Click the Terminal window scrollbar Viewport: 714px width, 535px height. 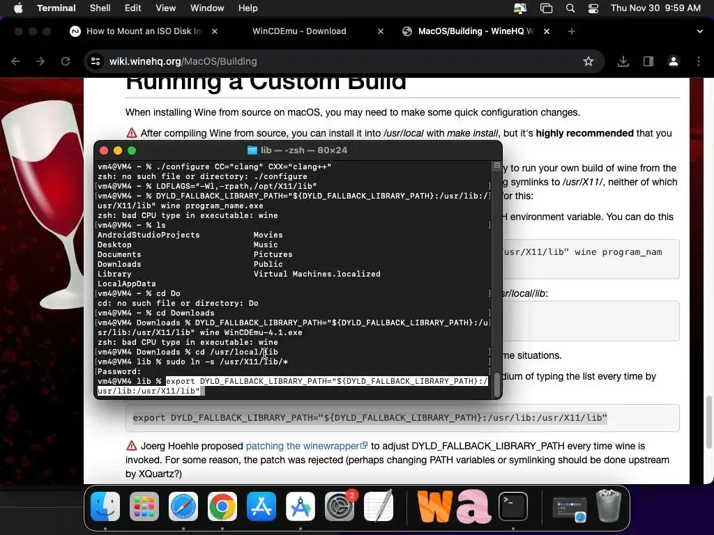[x=496, y=385]
